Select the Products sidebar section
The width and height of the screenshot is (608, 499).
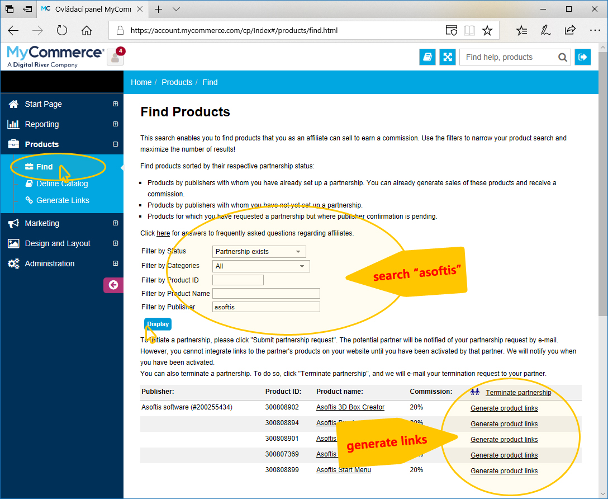coord(42,144)
